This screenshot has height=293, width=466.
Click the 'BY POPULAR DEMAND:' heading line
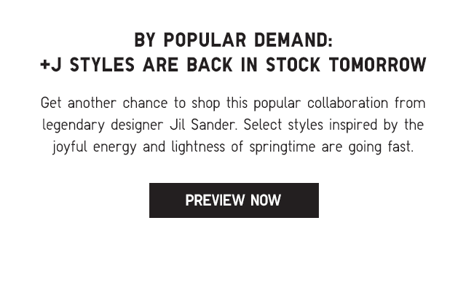[x=234, y=40]
